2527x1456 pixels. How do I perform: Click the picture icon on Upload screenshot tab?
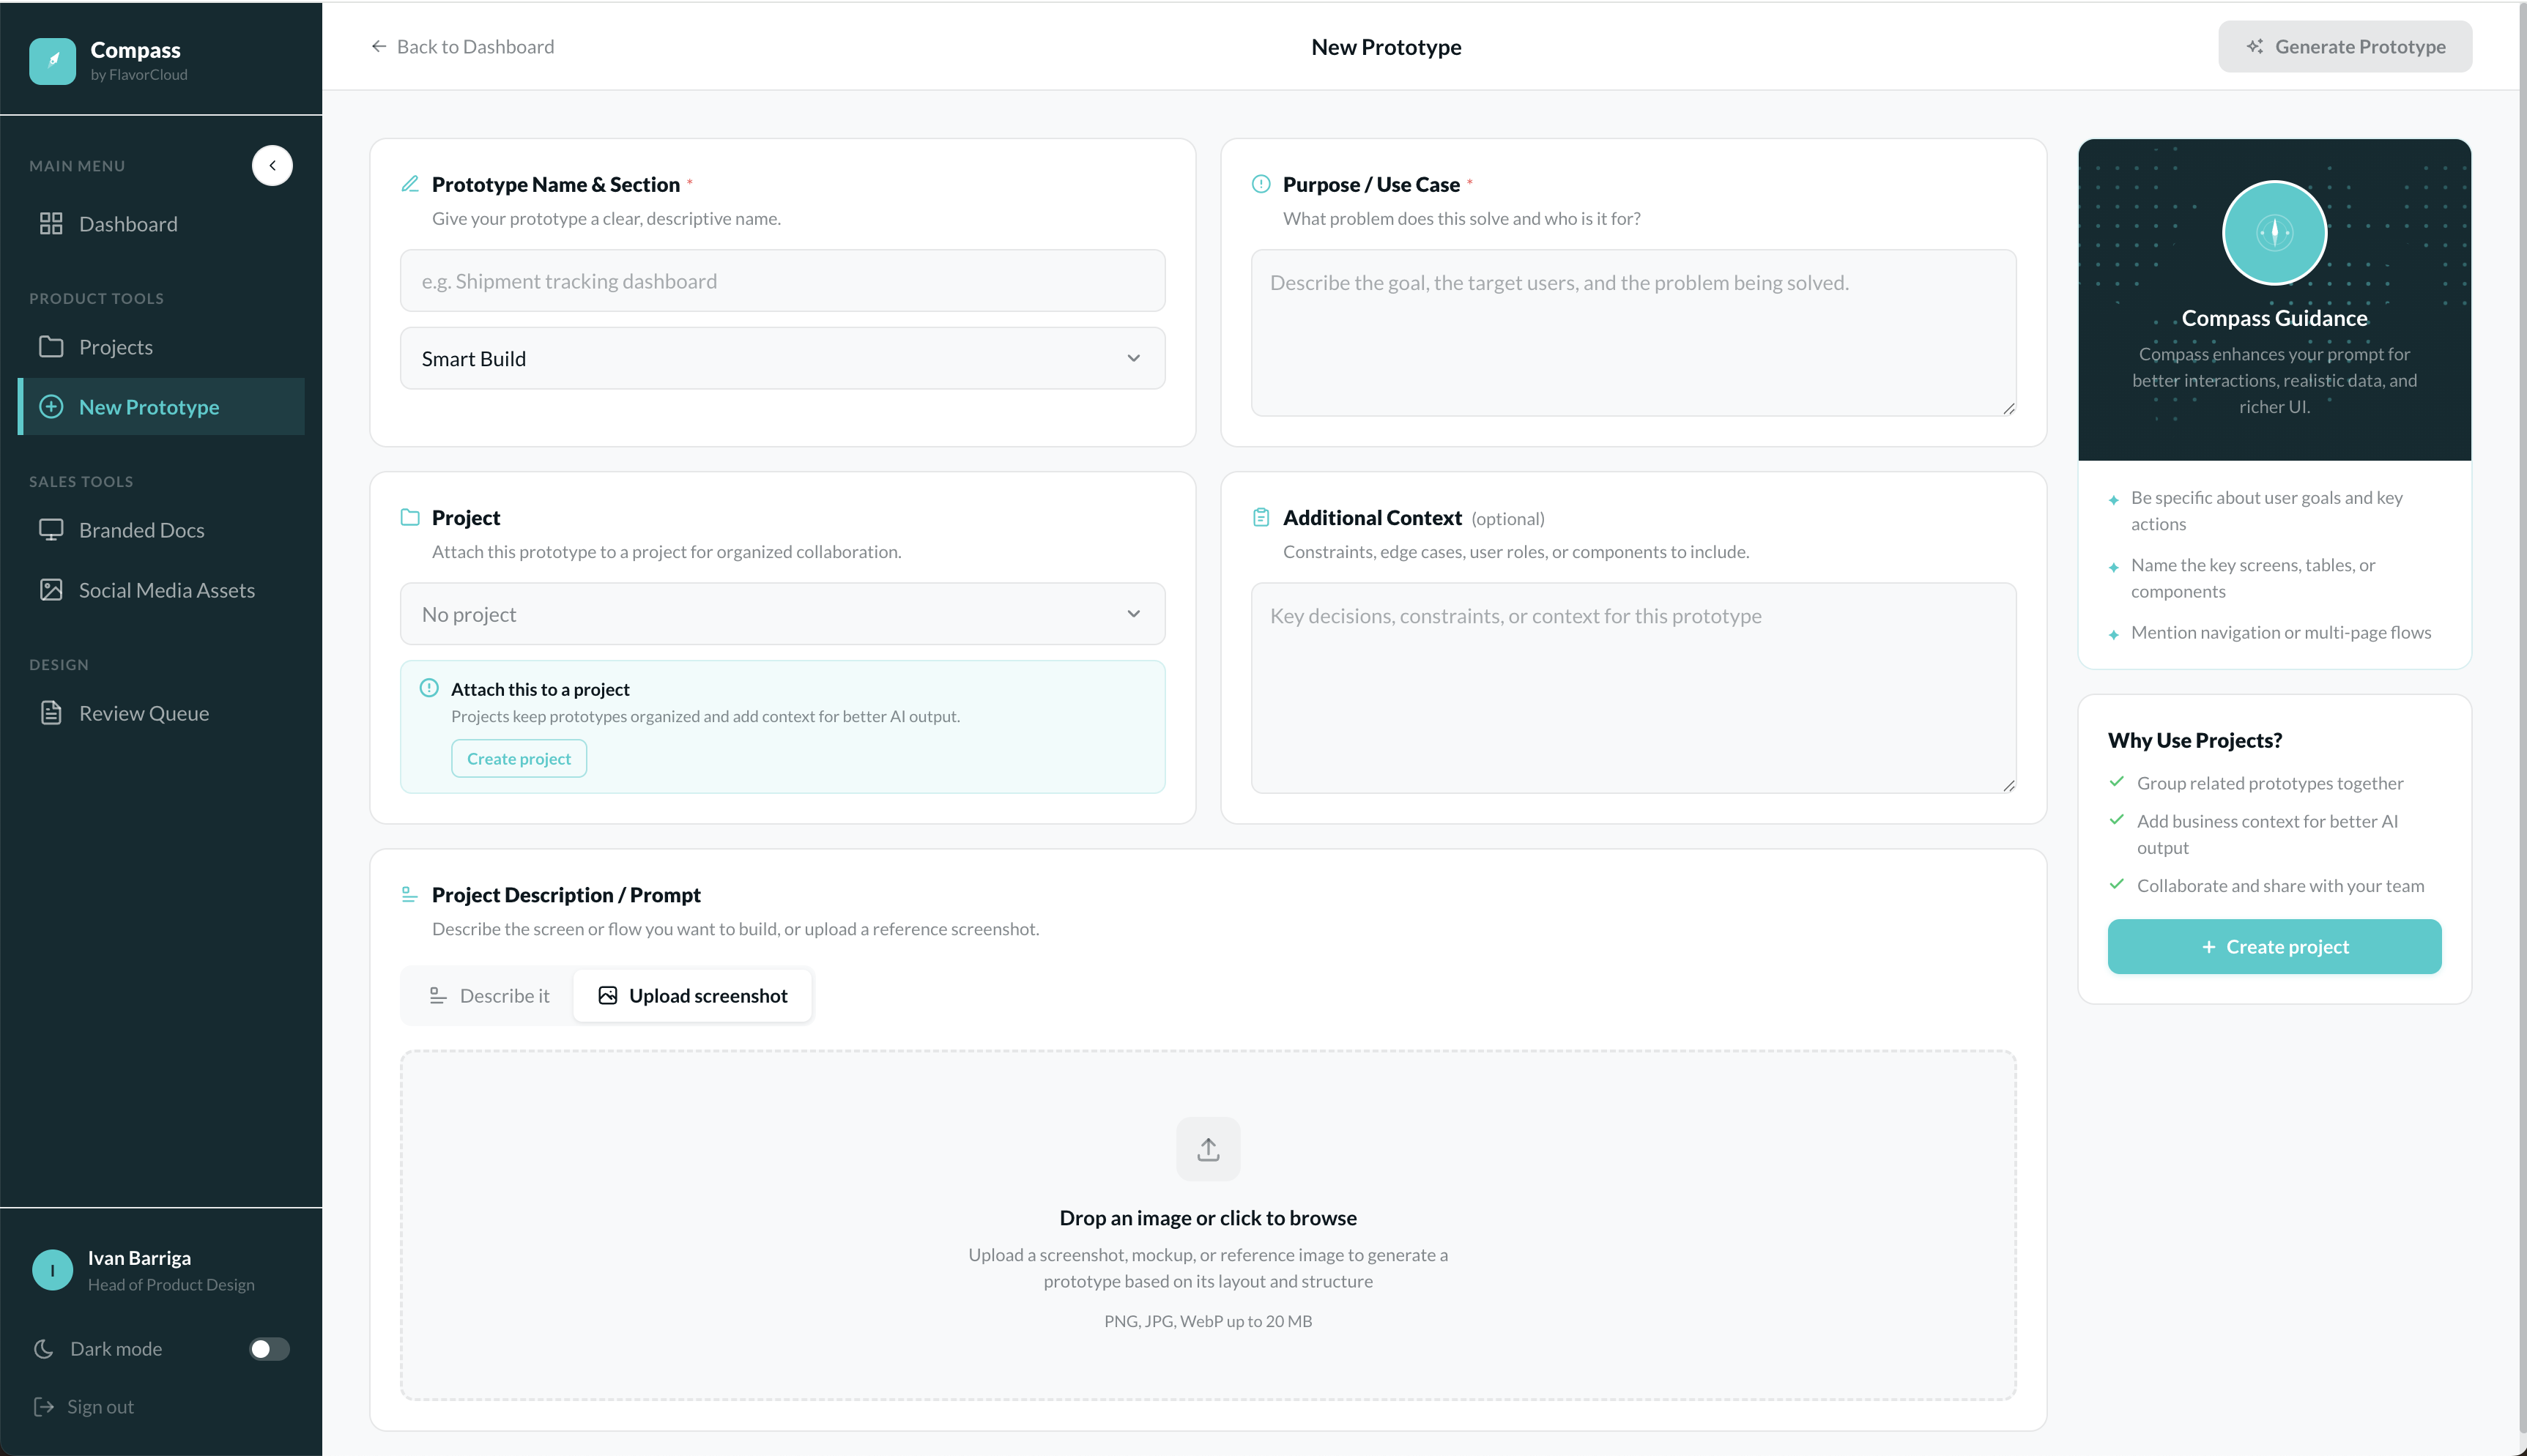click(607, 995)
